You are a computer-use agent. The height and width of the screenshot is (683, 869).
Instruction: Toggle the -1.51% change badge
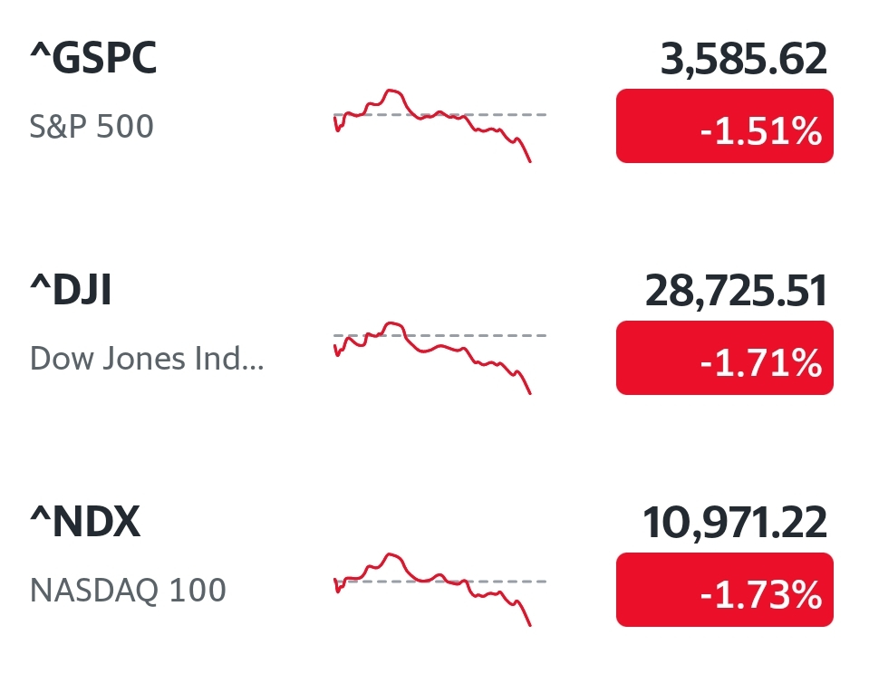point(725,126)
